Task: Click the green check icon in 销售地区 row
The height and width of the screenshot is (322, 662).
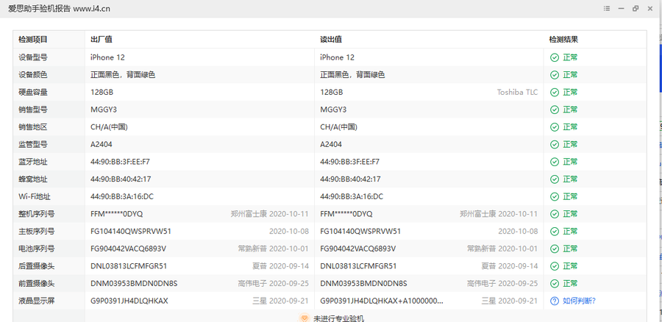Action: 555,127
